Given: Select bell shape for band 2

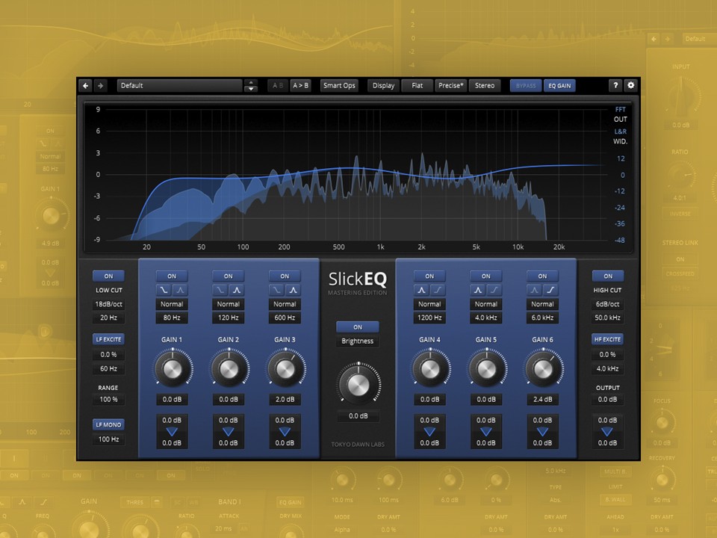Looking at the screenshot, I should pyautogui.click(x=237, y=290).
